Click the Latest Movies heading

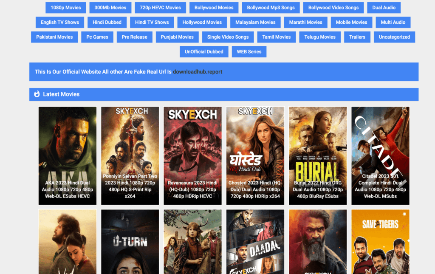pos(61,94)
